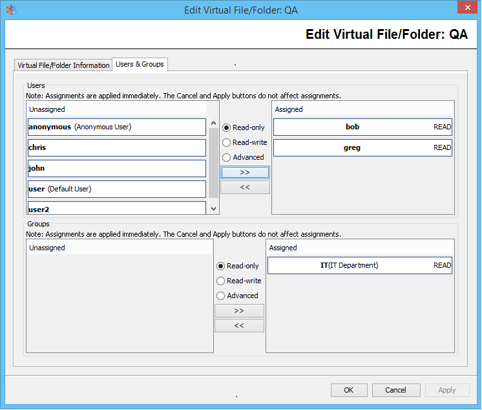Close the Edit Virtual File/Folder dialog

(x=467, y=7)
